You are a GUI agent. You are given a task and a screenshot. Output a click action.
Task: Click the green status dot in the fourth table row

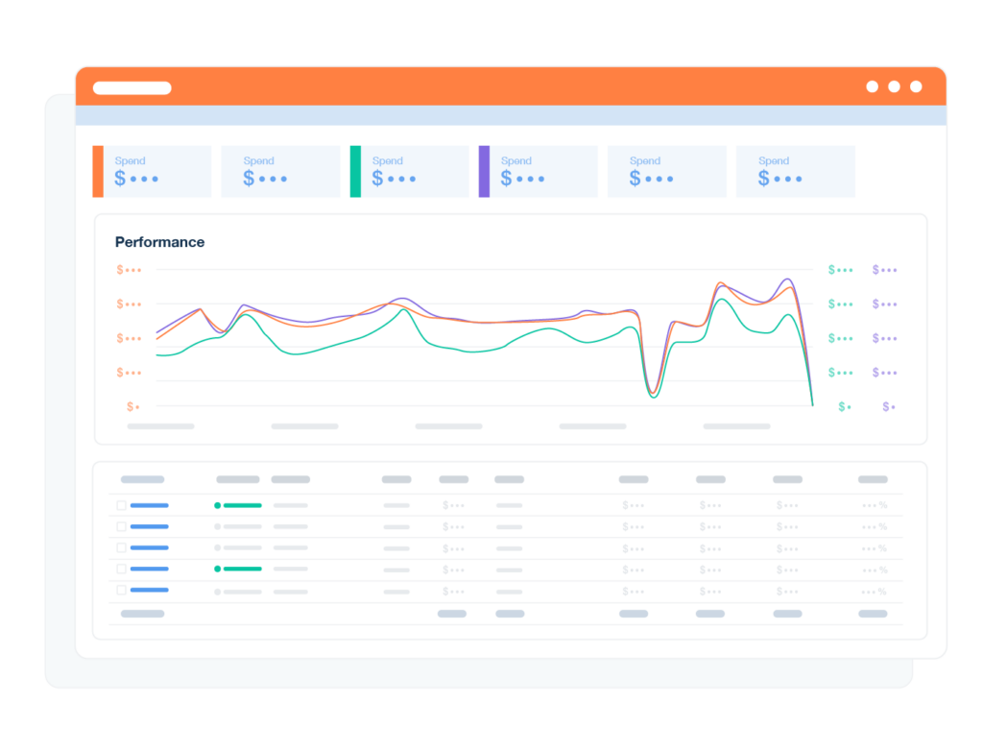point(218,569)
